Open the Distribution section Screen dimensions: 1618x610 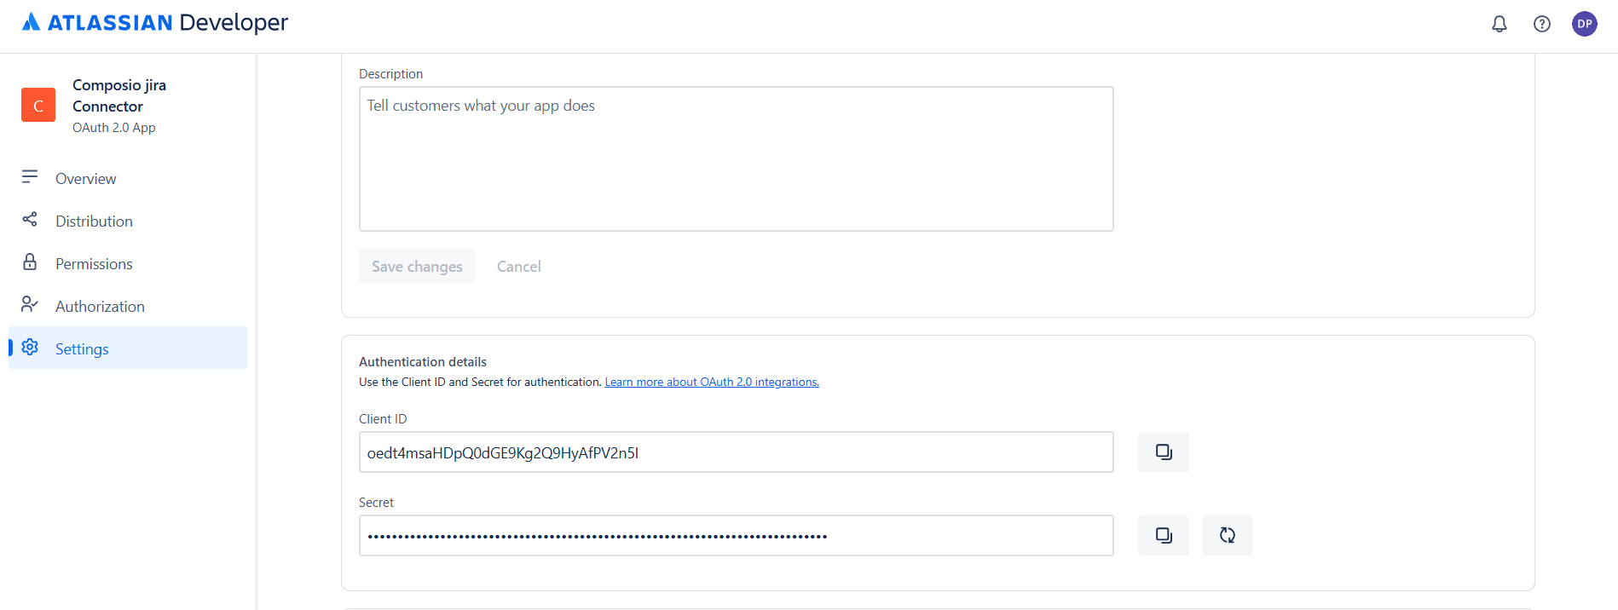coord(128,221)
